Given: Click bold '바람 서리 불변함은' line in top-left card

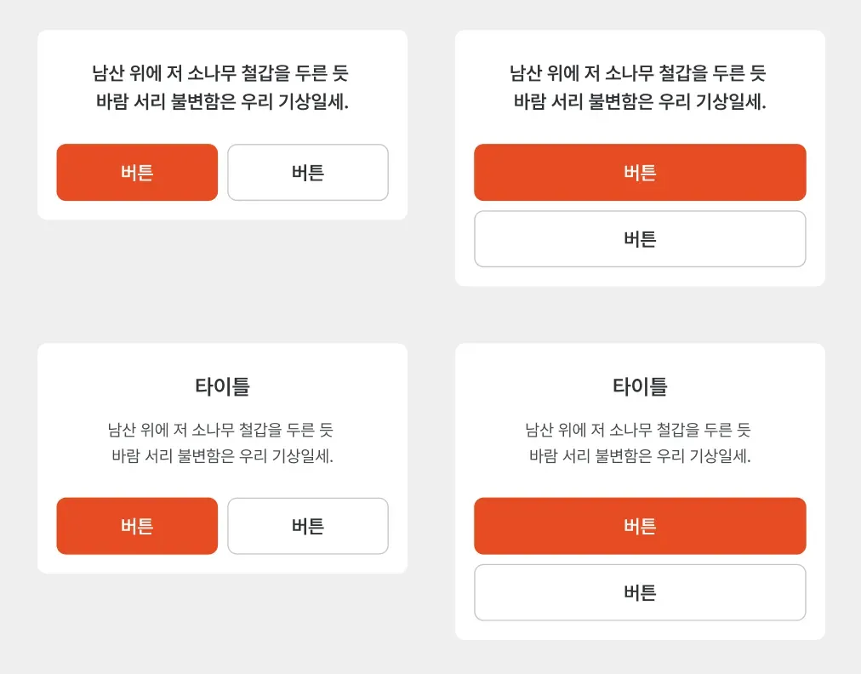Looking at the screenshot, I should [x=222, y=103].
